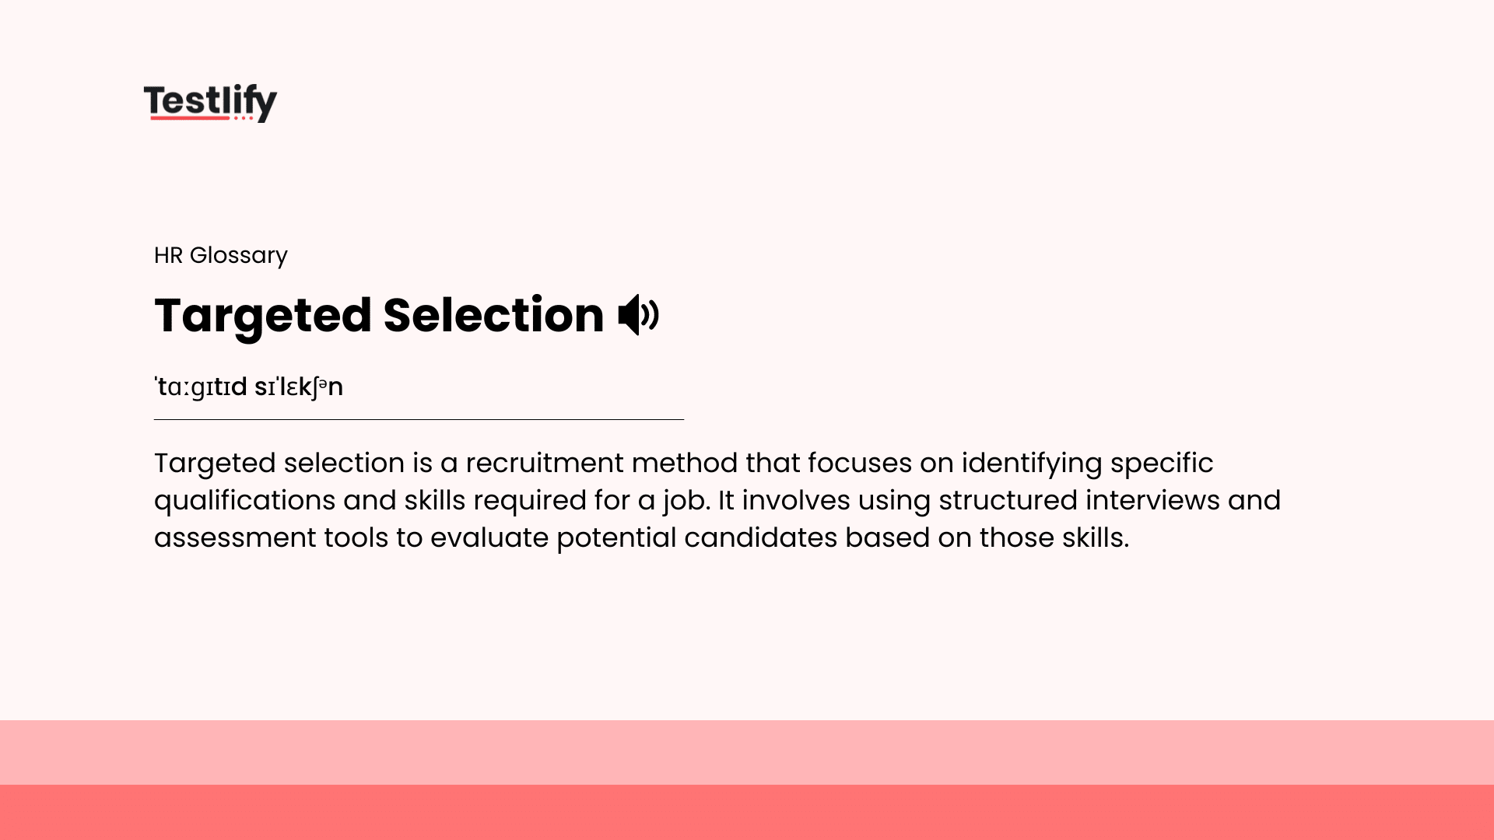
Task: Click the red underline beneath the Testlify logo
Action: point(189,118)
